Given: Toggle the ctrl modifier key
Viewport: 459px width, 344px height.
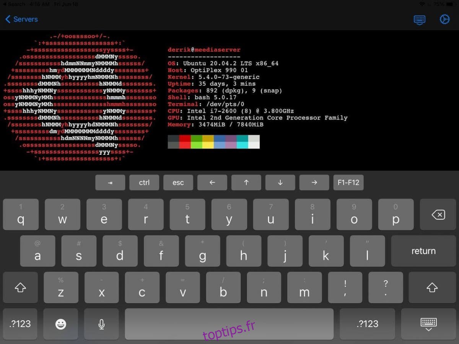Looking at the screenshot, I should click(144, 183).
